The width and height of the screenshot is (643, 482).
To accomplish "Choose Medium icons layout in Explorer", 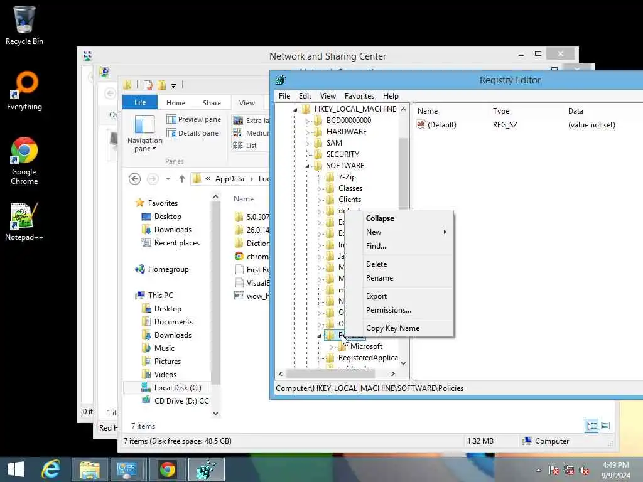I will point(251,133).
